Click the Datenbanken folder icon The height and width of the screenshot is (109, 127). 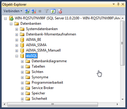point(16,24)
